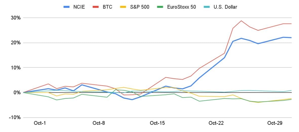The height and width of the screenshot is (132, 299).
Task: Select the NCIE legend label
Action: pyautogui.click(x=79, y=7)
